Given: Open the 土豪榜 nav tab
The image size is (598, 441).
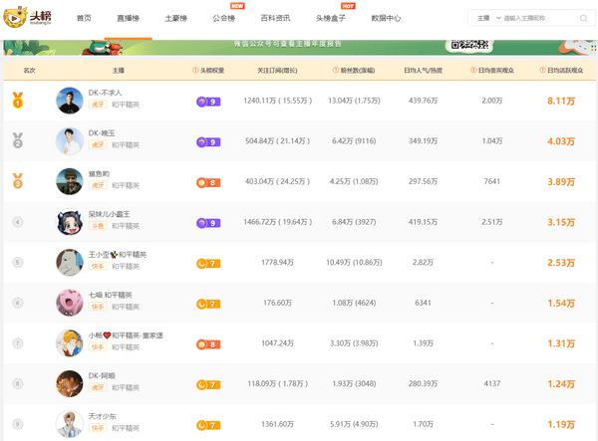Looking at the screenshot, I should tap(176, 18).
